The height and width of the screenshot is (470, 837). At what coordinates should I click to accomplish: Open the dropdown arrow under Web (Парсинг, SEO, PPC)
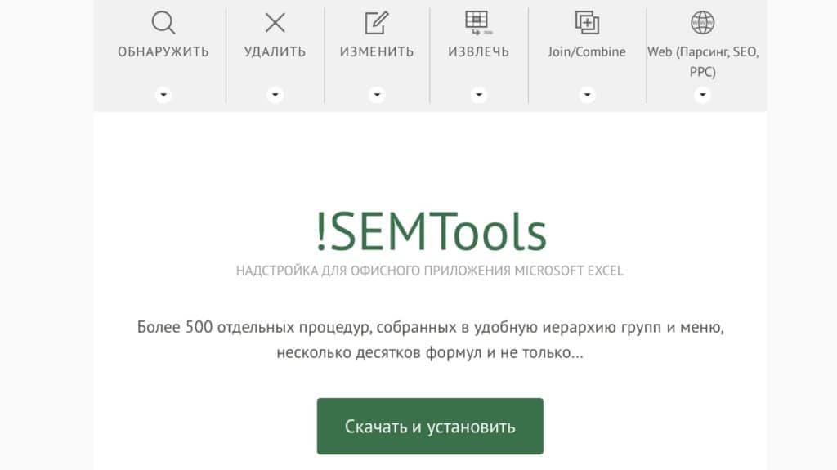pos(702,95)
